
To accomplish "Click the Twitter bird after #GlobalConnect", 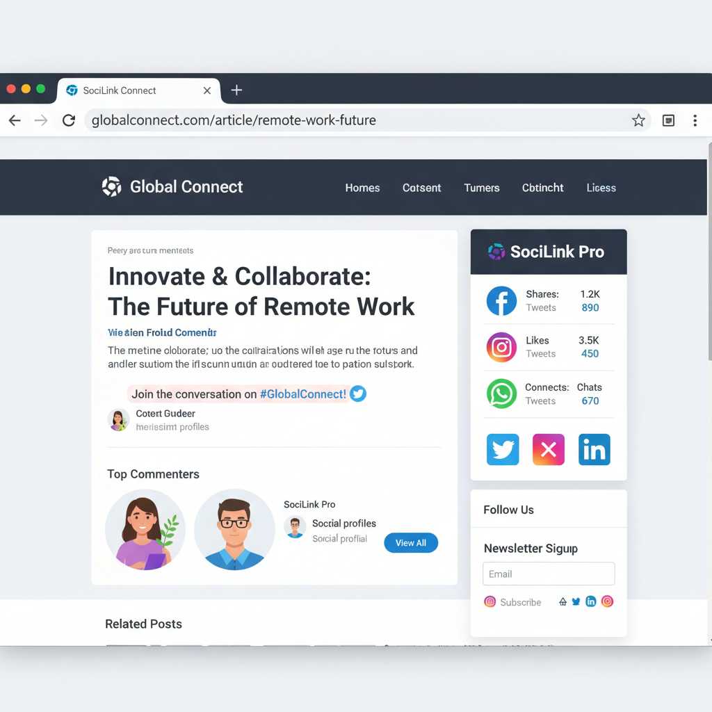I will coord(358,394).
